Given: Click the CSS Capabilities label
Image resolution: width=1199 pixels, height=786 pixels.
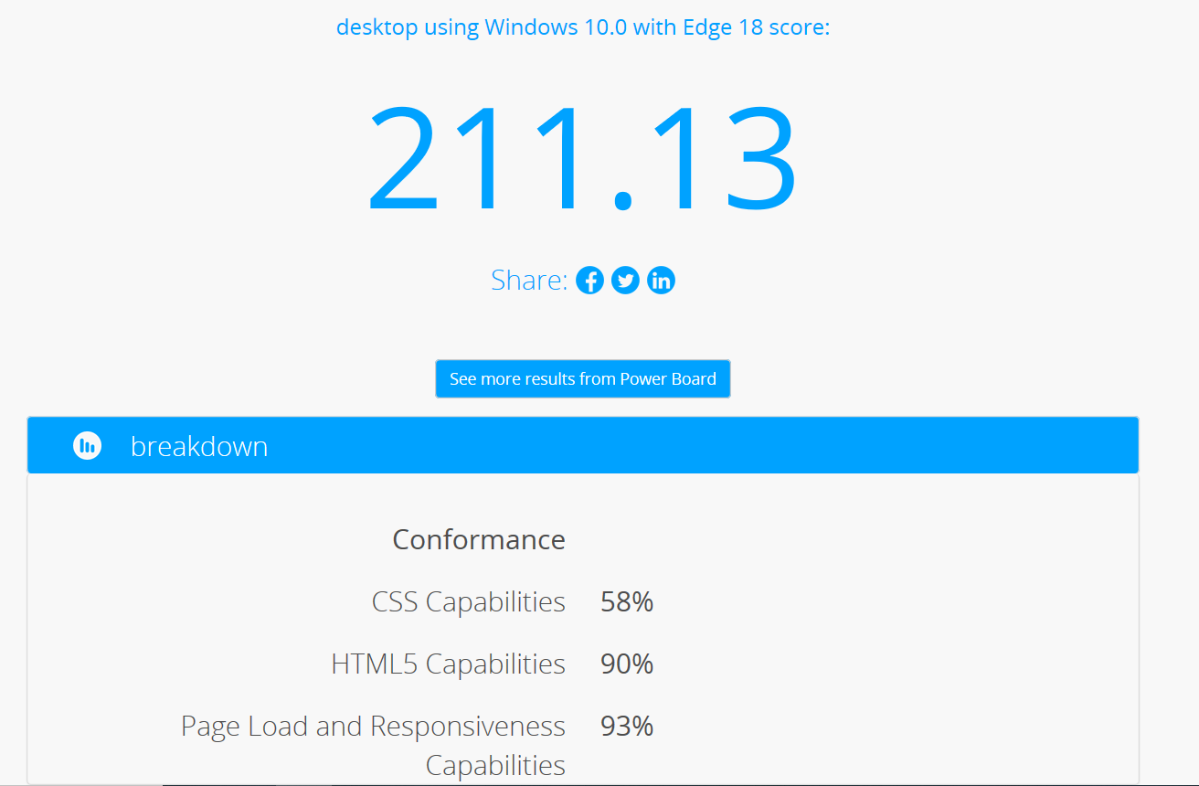Looking at the screenshot, I should (x=469, y=601).
